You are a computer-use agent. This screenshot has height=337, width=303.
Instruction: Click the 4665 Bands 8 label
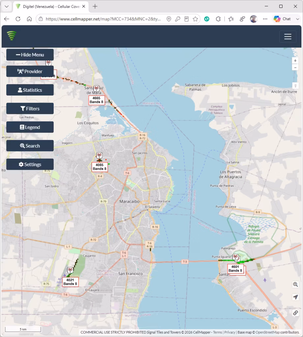click(x=96, y=100)
